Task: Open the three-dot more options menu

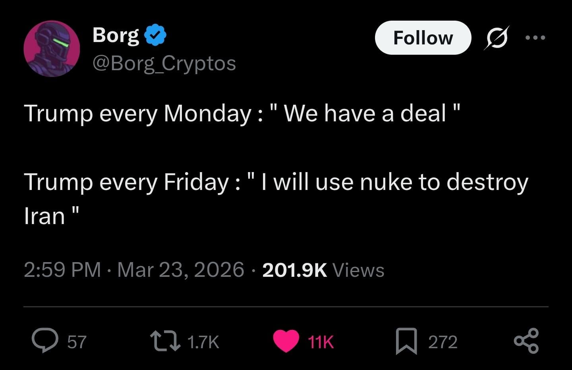Action: click(535, 38)
